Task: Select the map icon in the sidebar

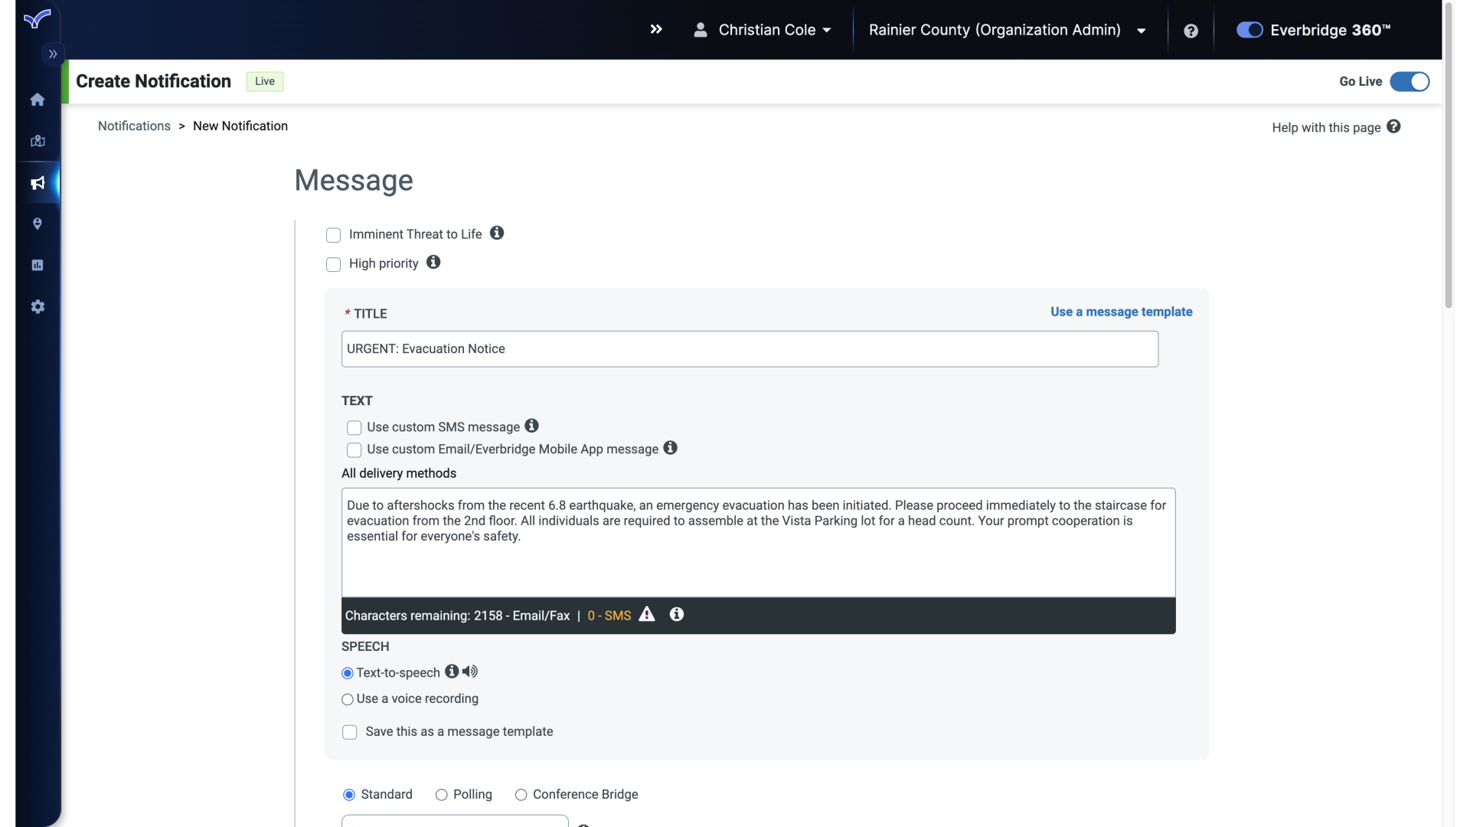Action: coord(37,141)
